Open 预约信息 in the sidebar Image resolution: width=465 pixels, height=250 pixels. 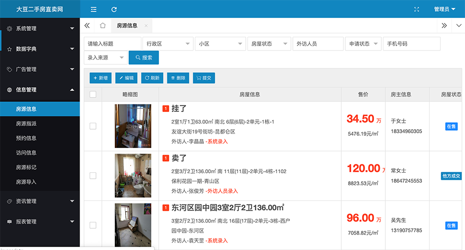26,138
